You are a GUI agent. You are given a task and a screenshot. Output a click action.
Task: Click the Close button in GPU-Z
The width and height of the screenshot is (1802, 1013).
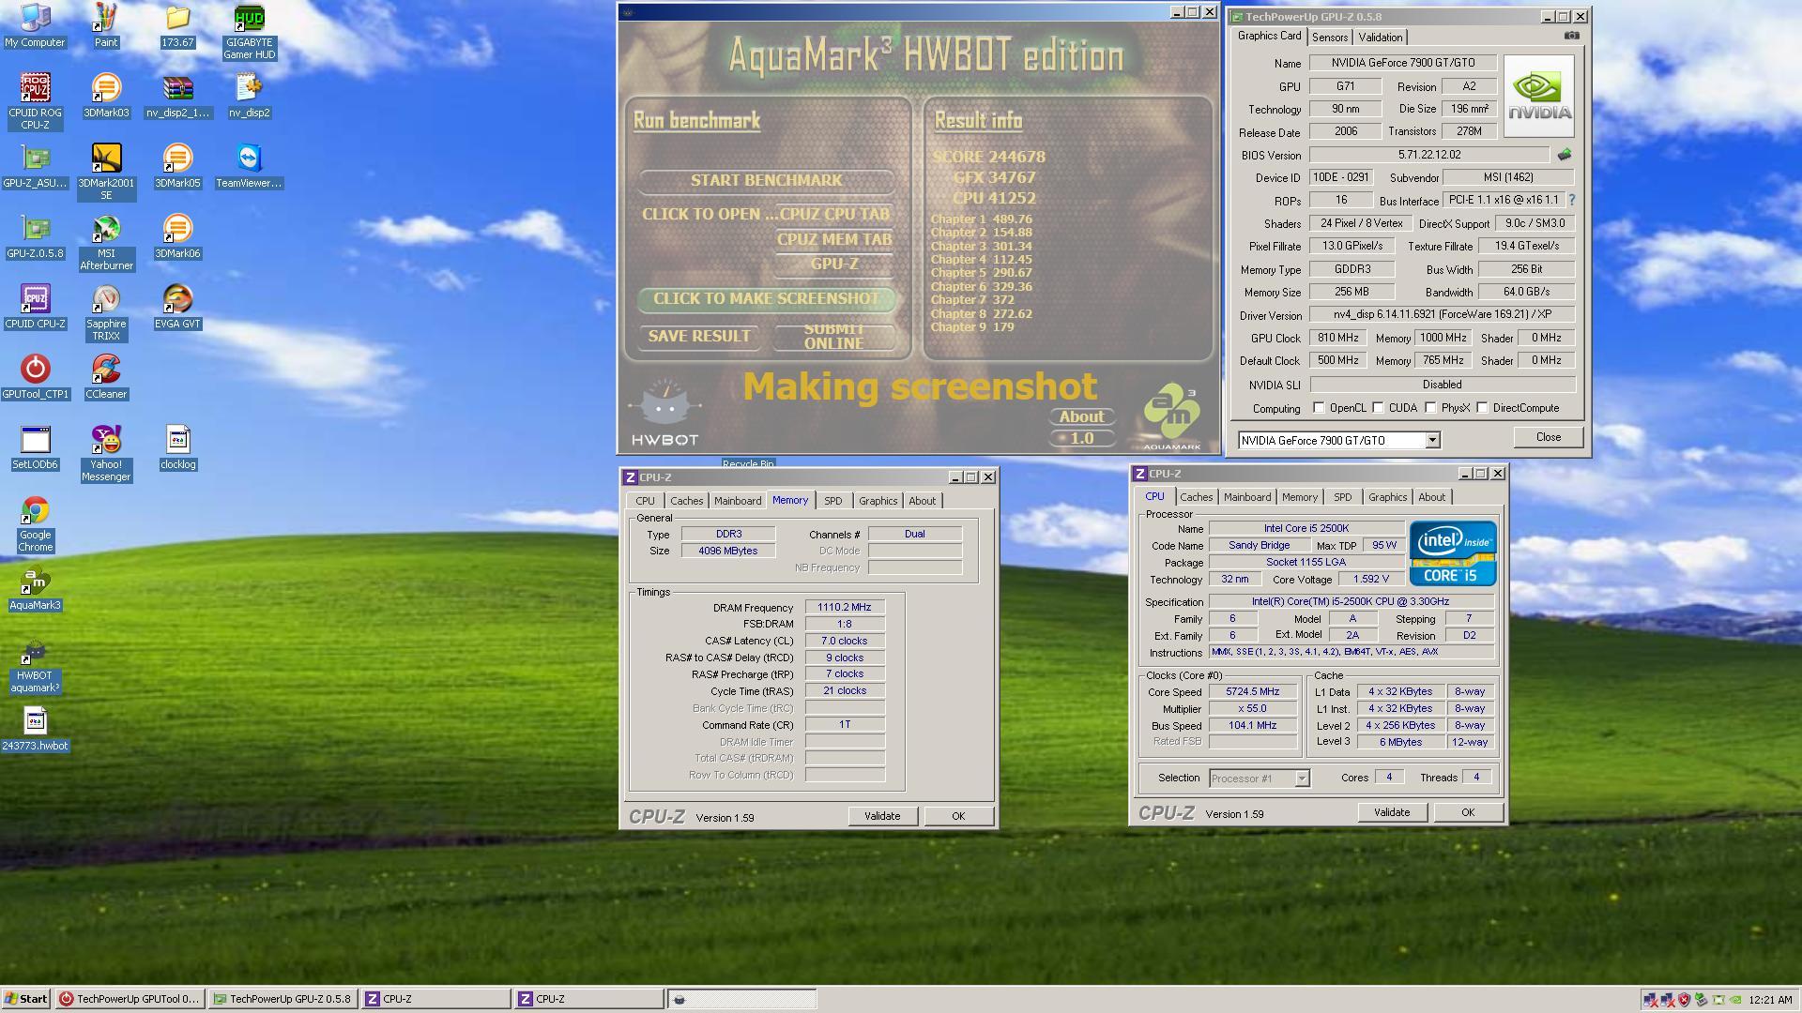[1549, 437]
